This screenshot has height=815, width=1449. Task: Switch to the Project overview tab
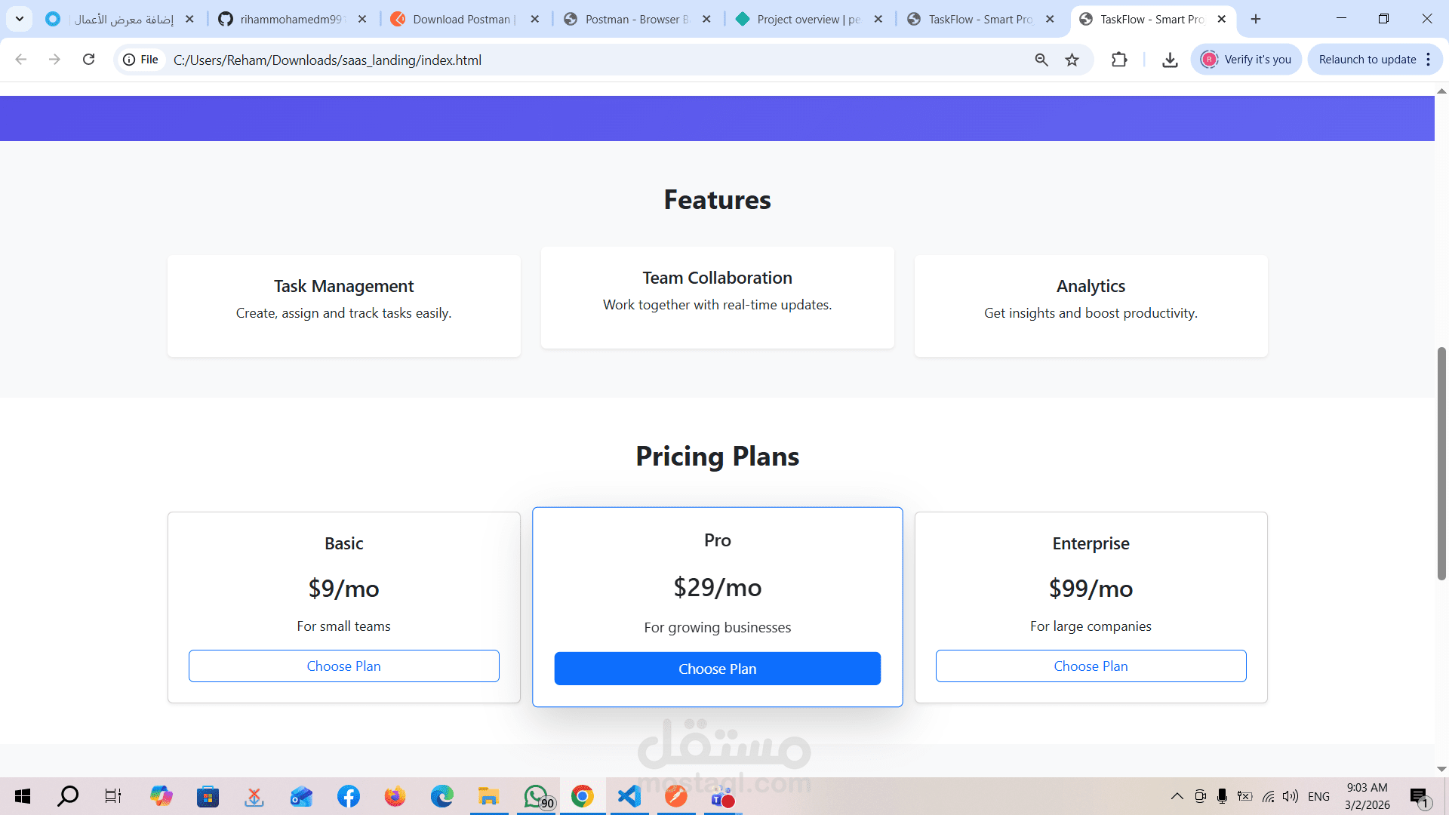[808, 19]
